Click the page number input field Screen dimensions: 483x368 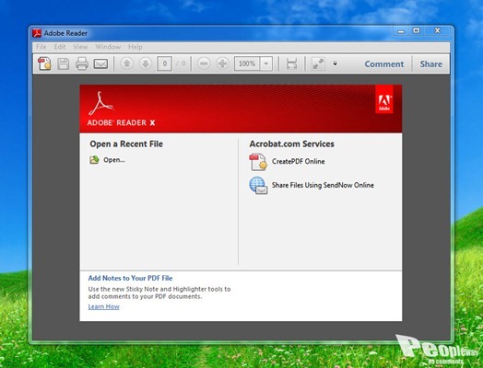[x=164, y=63]
